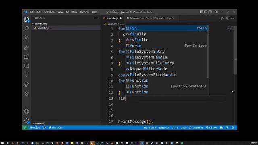
Task: Click the Live Share status bar item
Action: (x=56, y=128)
